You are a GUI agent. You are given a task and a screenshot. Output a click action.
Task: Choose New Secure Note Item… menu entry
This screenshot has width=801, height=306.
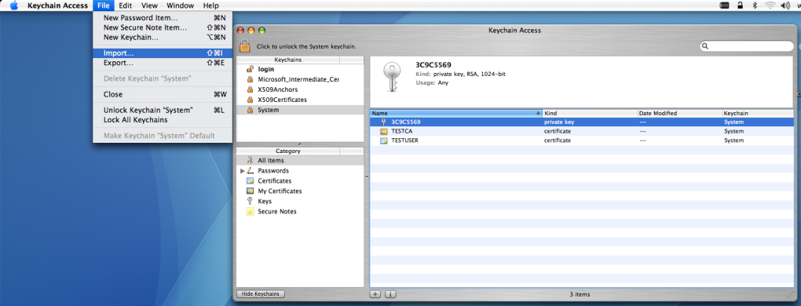[x=163, y=27]
